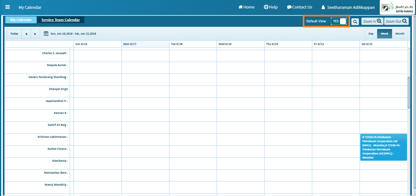The image size is (416, 196).
Task: Click the Zoom In button
Action: (x=372, y=21)
